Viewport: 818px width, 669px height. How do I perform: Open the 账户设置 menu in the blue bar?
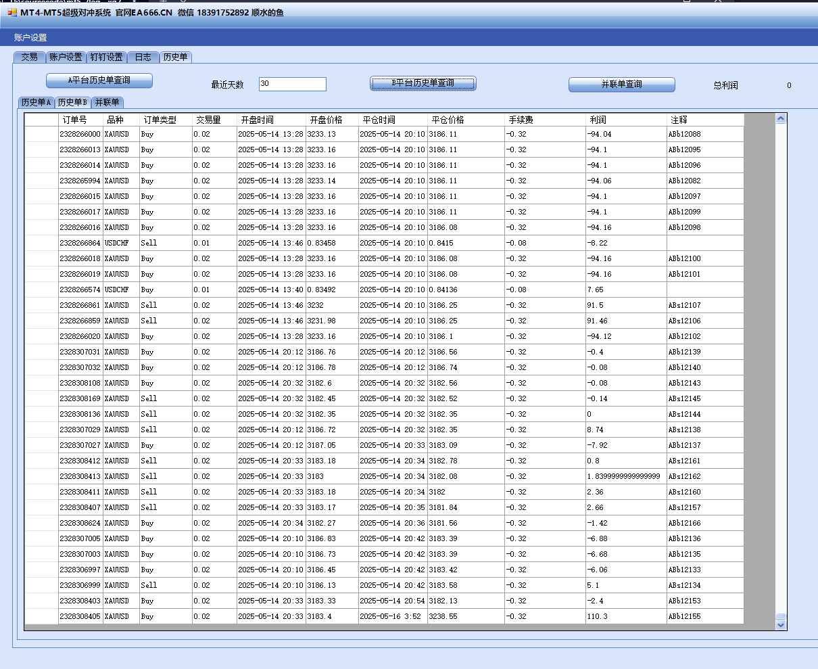(30, 38)
